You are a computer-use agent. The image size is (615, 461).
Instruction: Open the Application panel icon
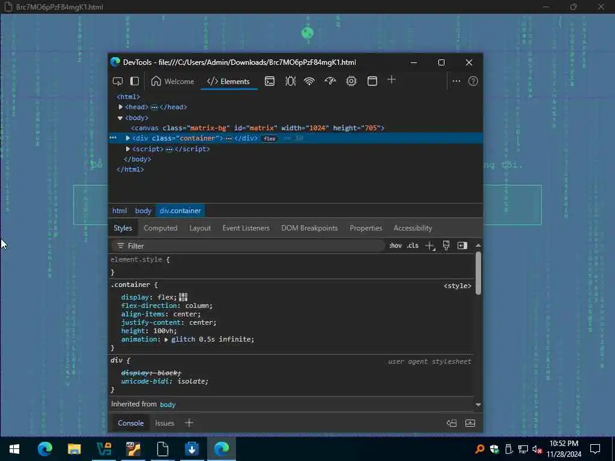point(372,81)
